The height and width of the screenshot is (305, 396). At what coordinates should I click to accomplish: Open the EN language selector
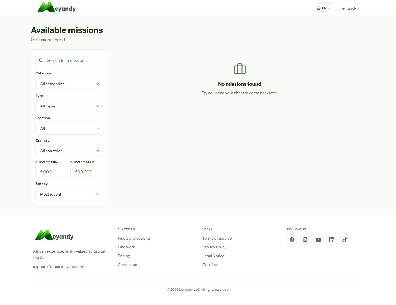(x=324, y=8)
